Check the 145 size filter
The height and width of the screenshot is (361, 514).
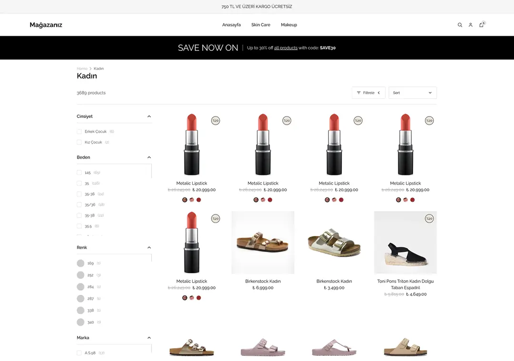click(79, 172)
